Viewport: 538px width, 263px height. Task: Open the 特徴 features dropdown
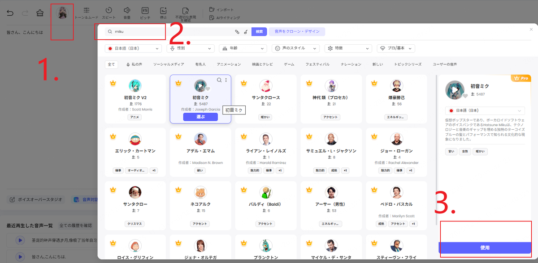pos(348,48)
